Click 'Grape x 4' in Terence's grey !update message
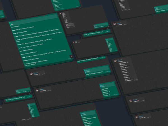The width and height of the screenshot is (168, 126). tap(127, 79)
